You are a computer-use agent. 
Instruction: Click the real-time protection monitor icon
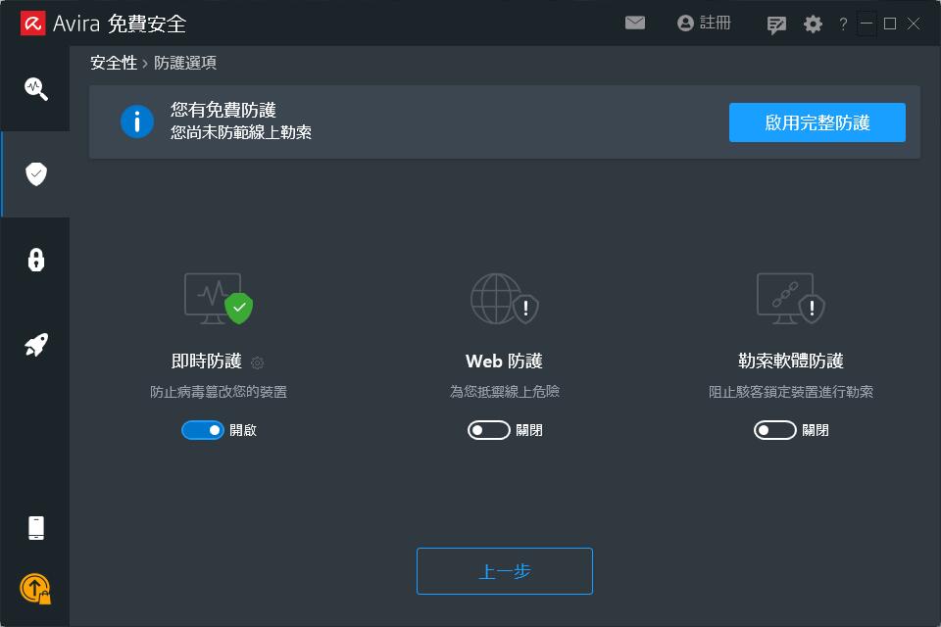218,299
